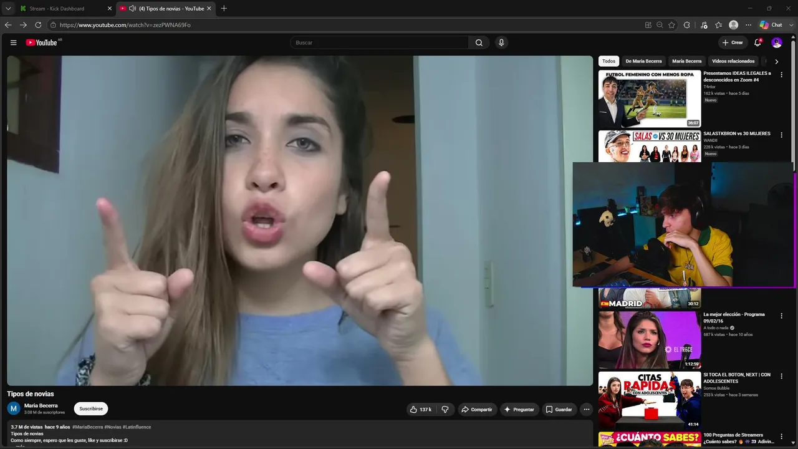Reload the current page

[x=38, y=25]
